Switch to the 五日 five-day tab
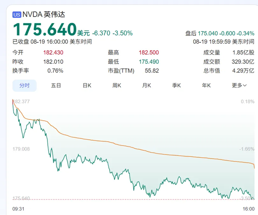Image resolution: width=258 pixels, height=215 pixels. 56,85
